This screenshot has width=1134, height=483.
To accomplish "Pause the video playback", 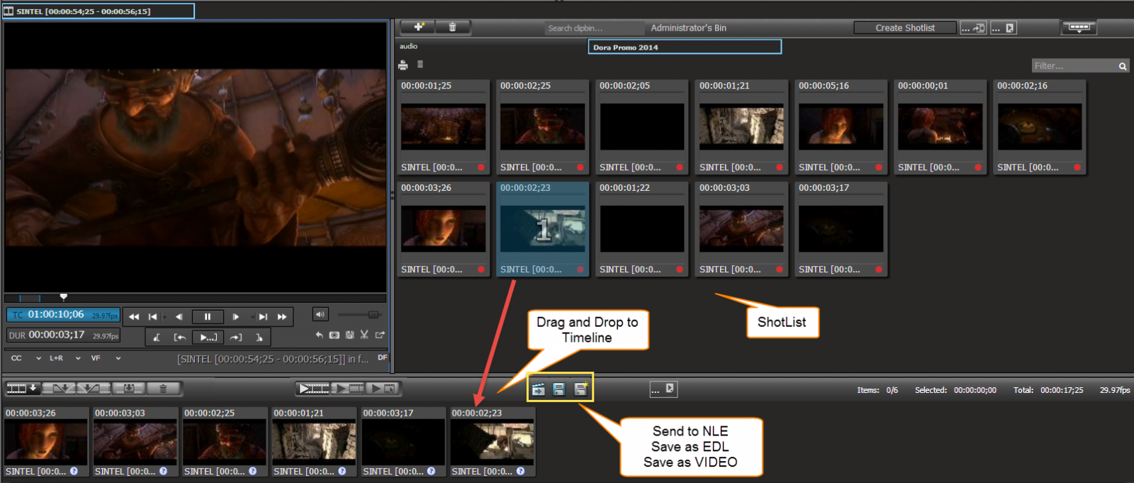I will [208, 317].
